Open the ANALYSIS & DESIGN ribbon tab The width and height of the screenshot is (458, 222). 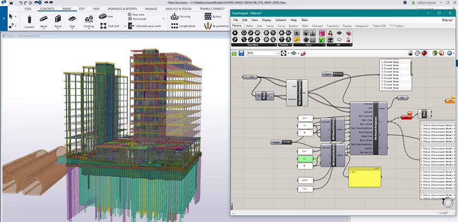click(x=178, y=9)
